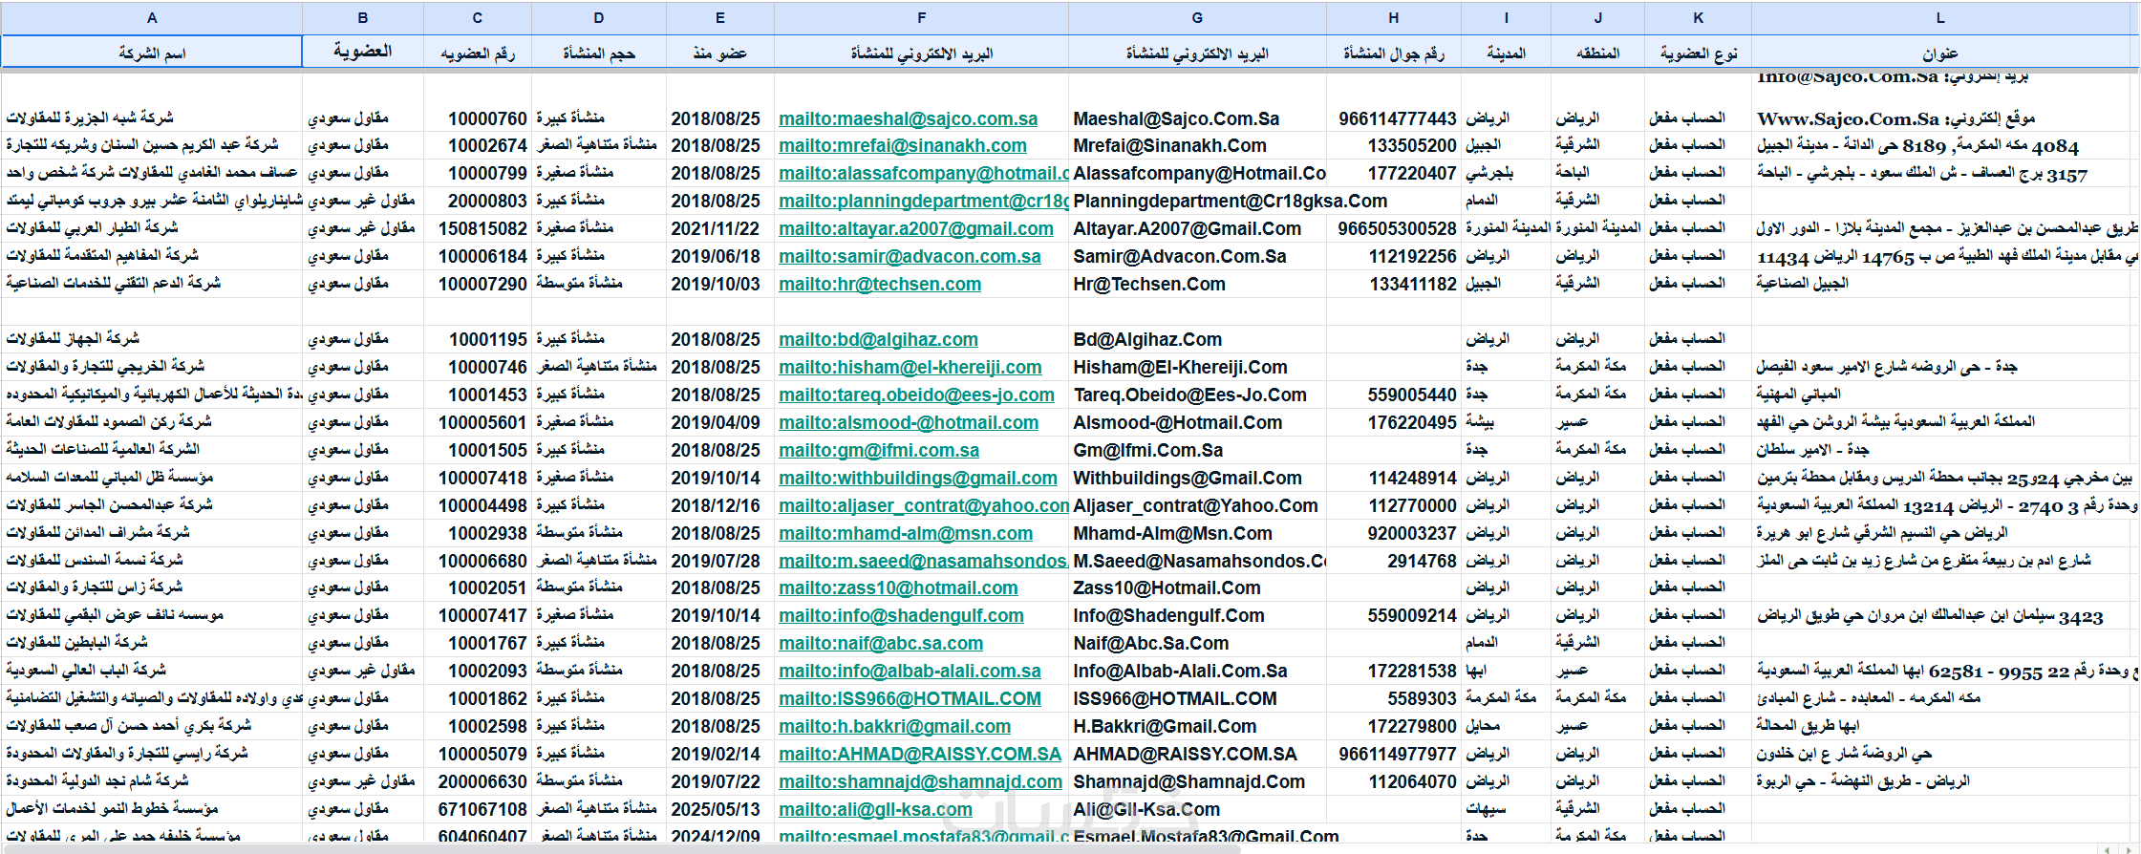2141x854 pixels.
Task: Open the mailto:bd@algihaz.com link
Action: pos(878,339)
